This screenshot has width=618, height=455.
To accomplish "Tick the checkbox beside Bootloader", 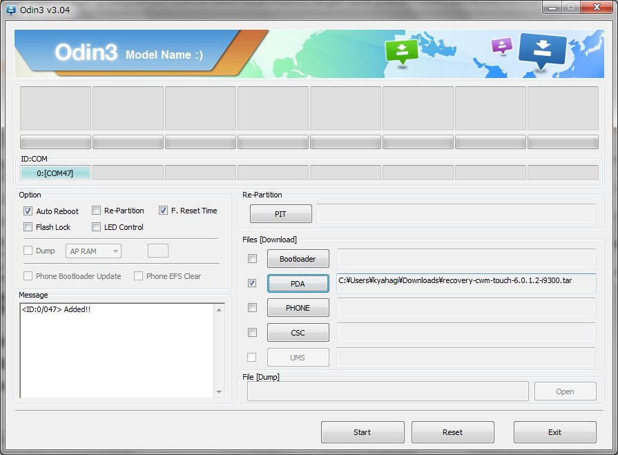I will click(252, 258).
